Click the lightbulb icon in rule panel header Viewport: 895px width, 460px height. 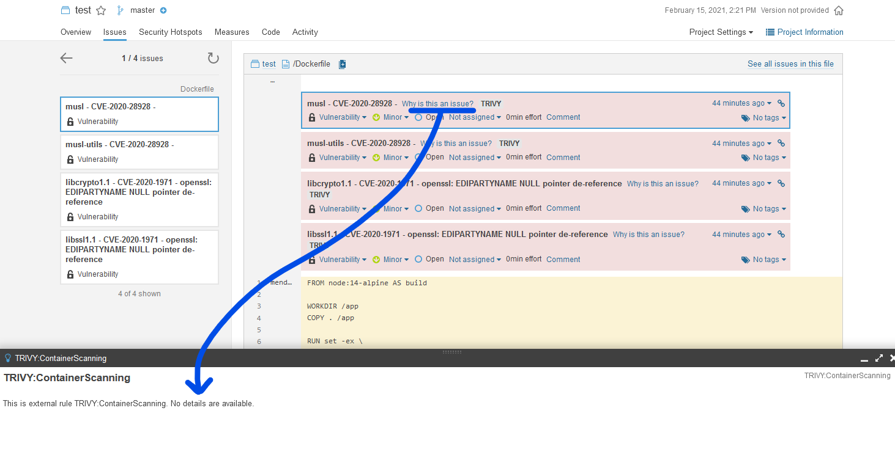[x=8, y=358]
